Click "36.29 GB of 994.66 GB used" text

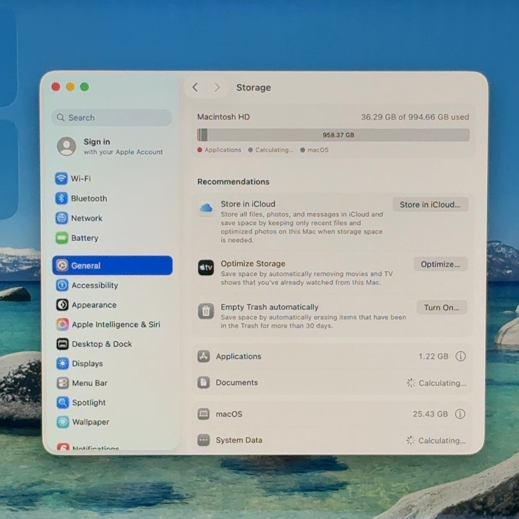pos(415,117)
